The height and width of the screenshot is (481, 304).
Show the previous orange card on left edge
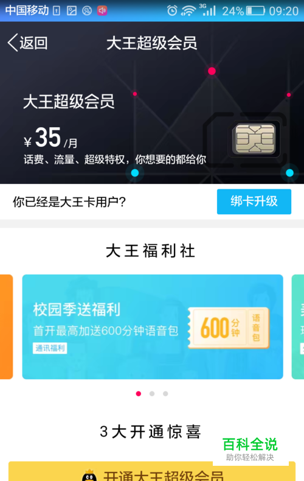pyautogui.click(x=7, y=327)
